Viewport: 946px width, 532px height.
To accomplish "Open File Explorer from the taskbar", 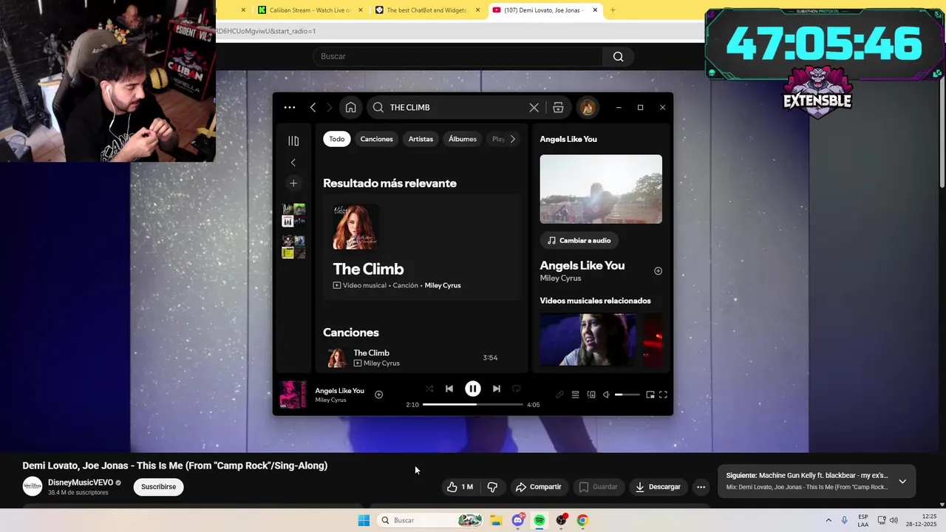I will click(x=496, y=520).
